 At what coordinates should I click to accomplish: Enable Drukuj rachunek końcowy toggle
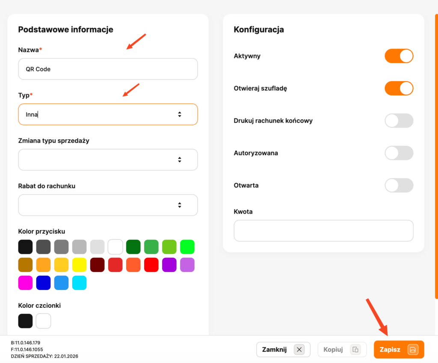399,121
